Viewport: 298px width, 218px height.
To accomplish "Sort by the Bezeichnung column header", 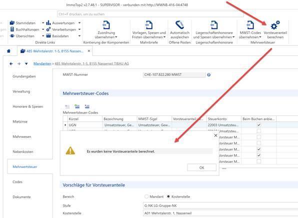I will (x=119, y=119).
